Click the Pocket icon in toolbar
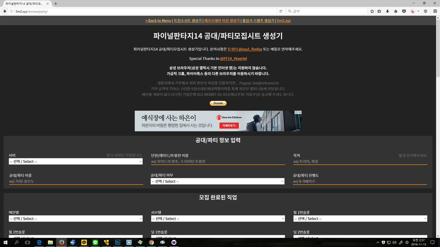 [x=404, y=11]
